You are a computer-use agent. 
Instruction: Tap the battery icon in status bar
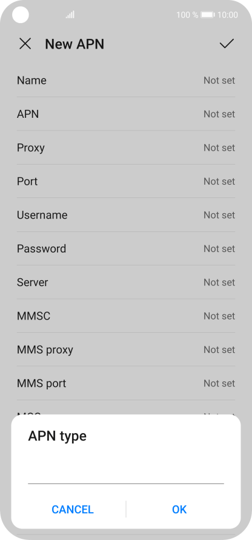pyautogui.click(x=208, y=15)
